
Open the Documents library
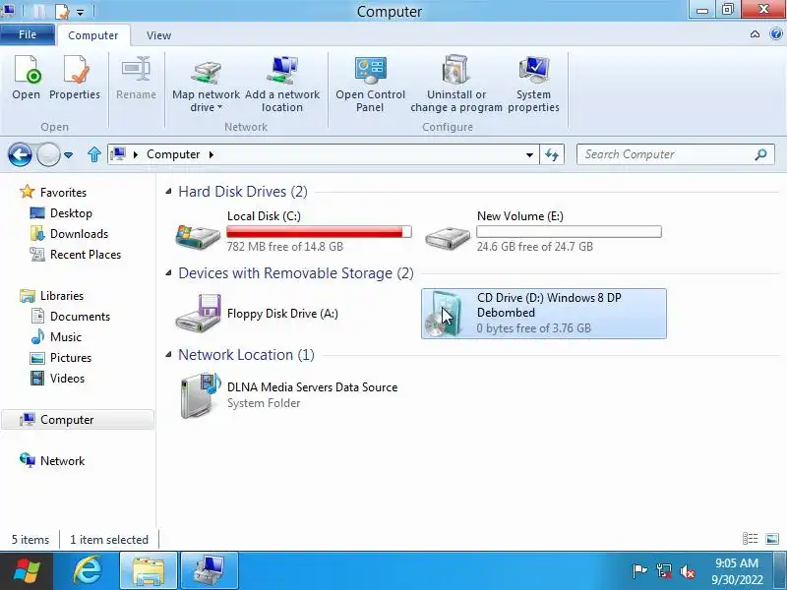tap(80, 316)
